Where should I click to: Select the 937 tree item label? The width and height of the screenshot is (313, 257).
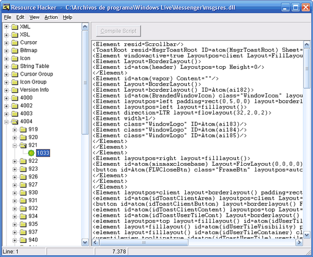tap(33, 232)
